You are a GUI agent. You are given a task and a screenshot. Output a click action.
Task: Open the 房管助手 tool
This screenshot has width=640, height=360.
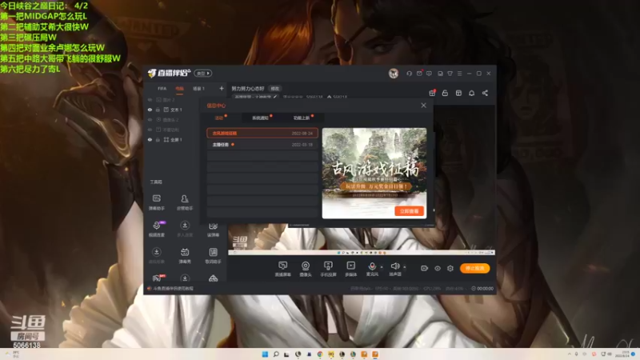tap(185, 202)
